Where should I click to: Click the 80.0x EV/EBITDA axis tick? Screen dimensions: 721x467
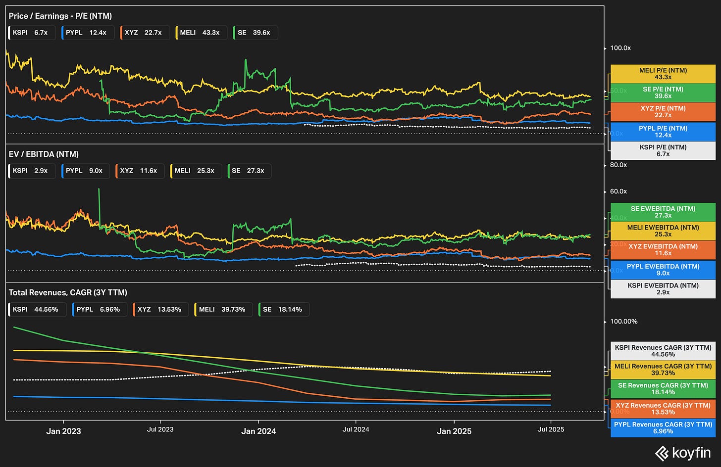coord(618,165)
